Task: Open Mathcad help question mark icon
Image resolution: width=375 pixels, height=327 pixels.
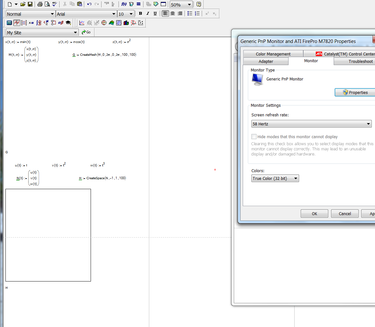Action: point(199,4)
